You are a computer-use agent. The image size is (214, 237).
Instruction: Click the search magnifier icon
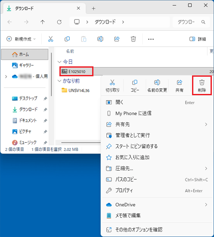203,22
